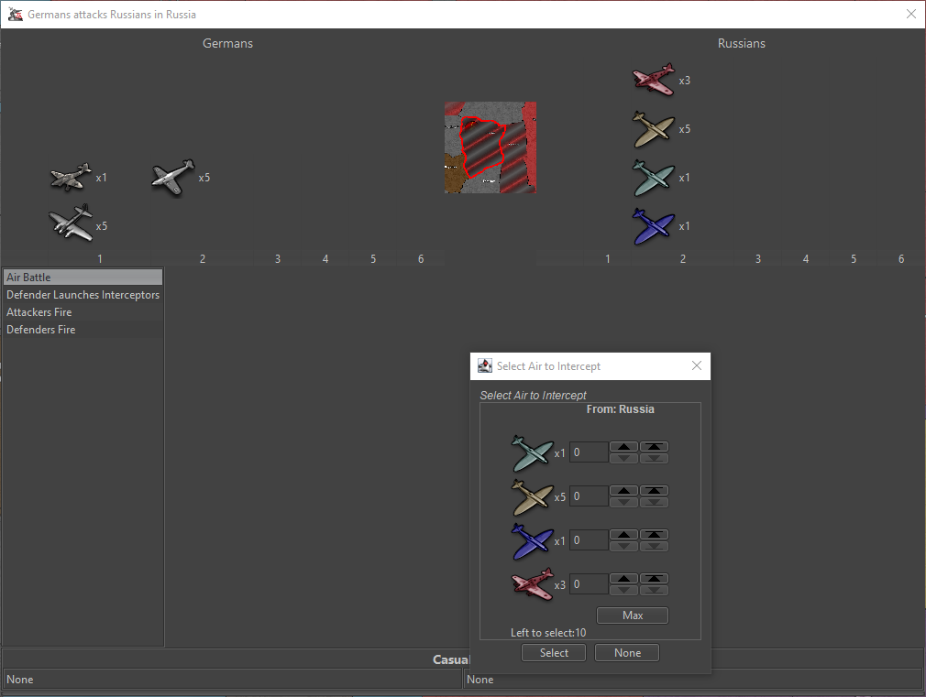Choose None to skip interception

627,653
